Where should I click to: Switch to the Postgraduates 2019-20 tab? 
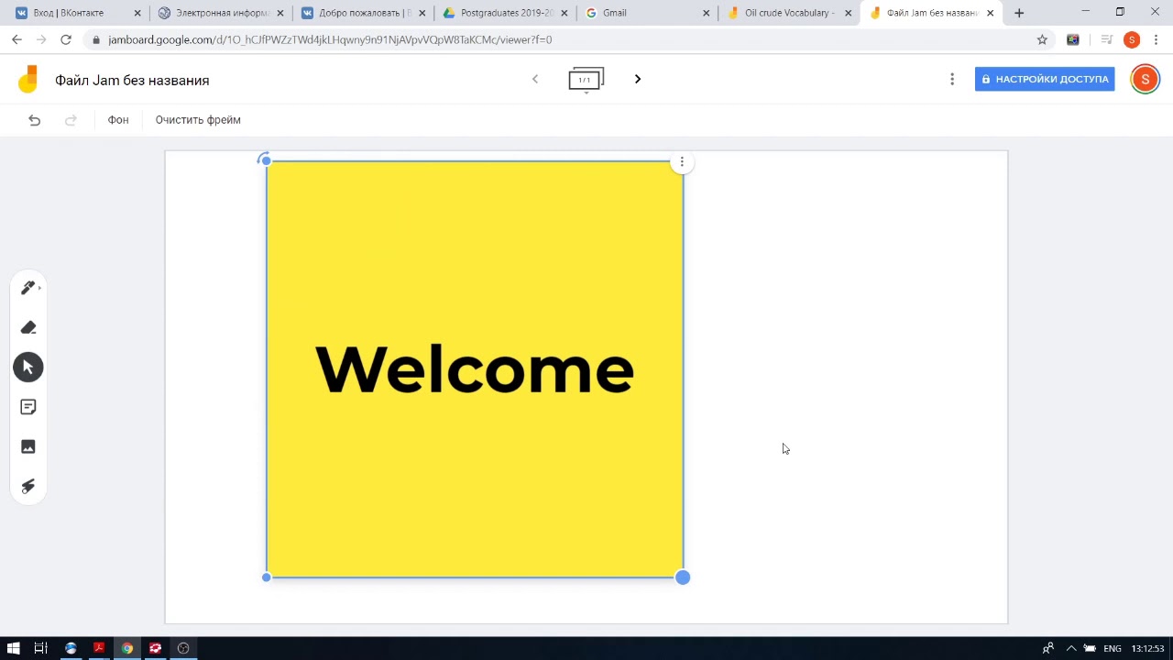coord(505,13)
